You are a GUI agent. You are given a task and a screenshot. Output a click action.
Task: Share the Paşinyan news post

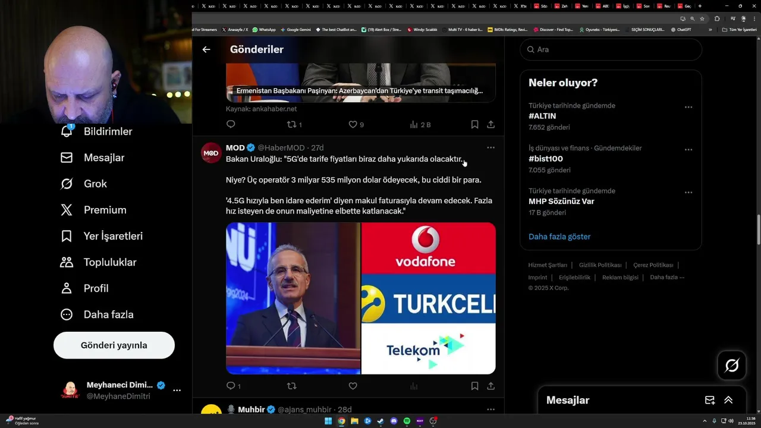(490, 124)
